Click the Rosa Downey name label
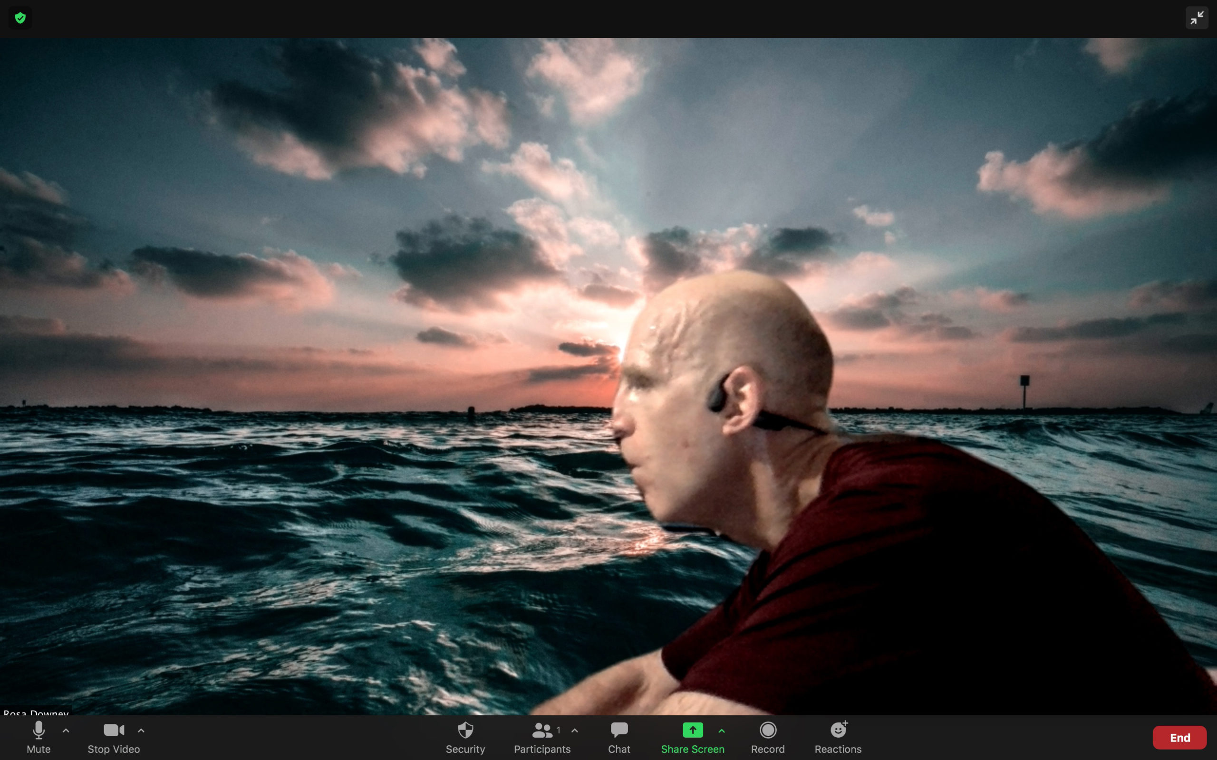 [35, 713]
